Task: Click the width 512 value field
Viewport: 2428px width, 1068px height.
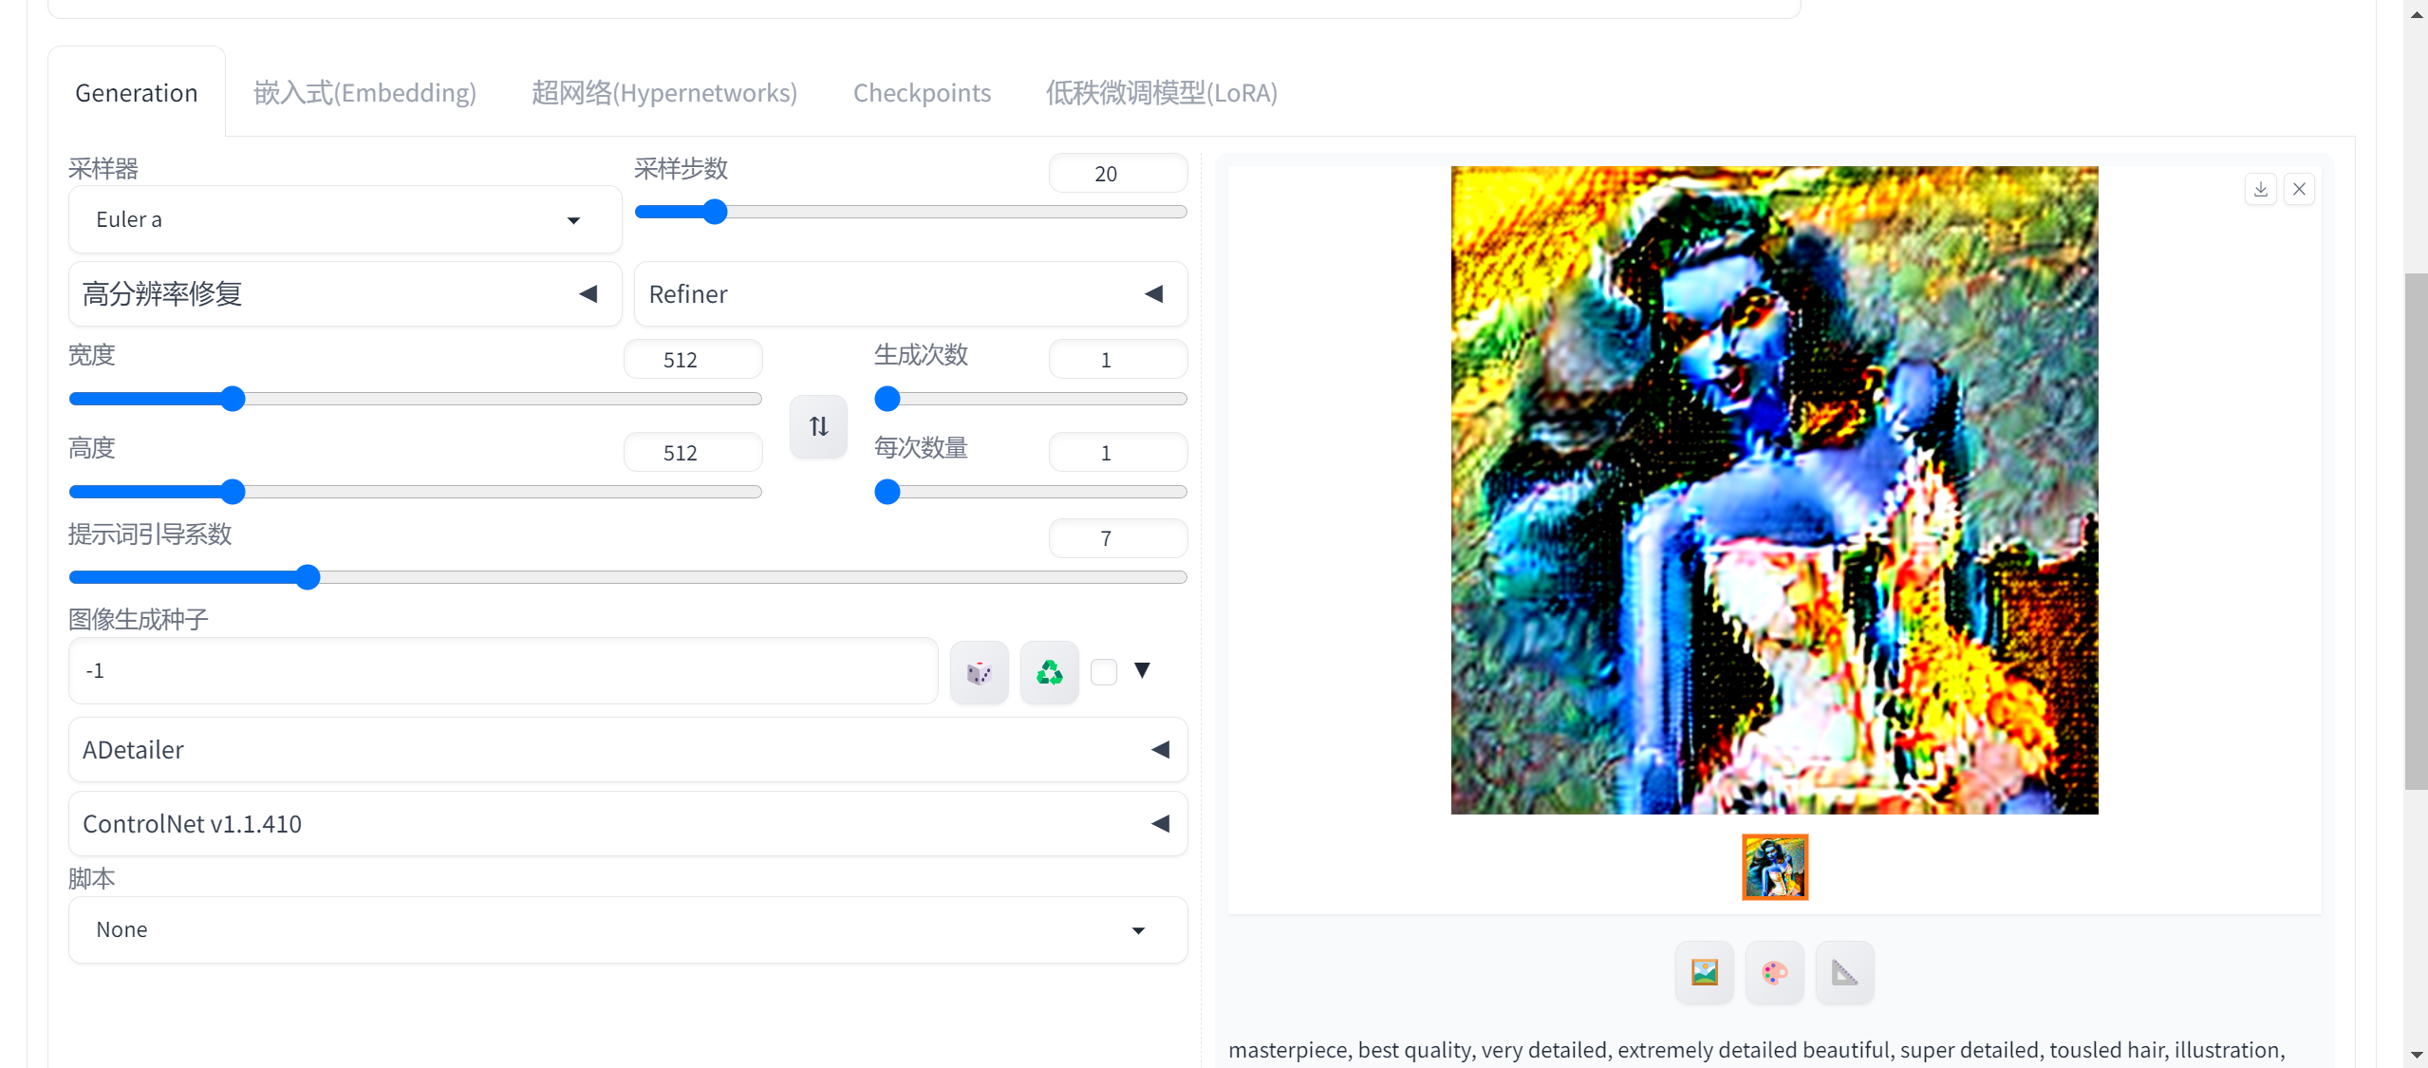Action: (692, 360)
